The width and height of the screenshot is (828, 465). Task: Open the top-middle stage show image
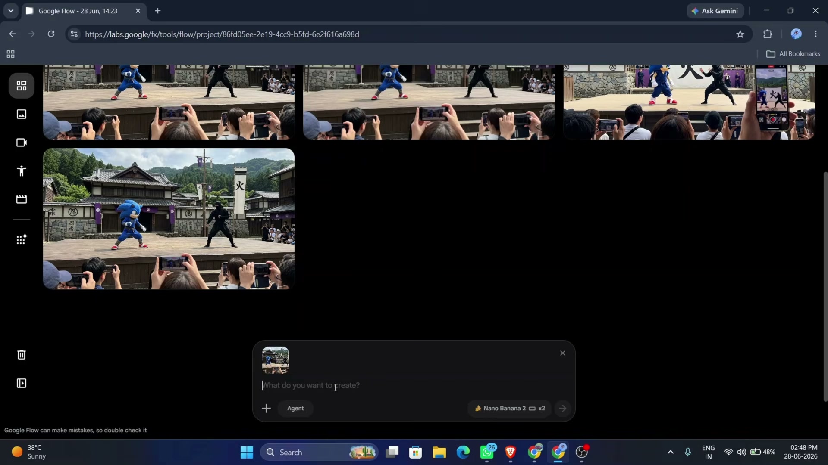pos(429,102)
